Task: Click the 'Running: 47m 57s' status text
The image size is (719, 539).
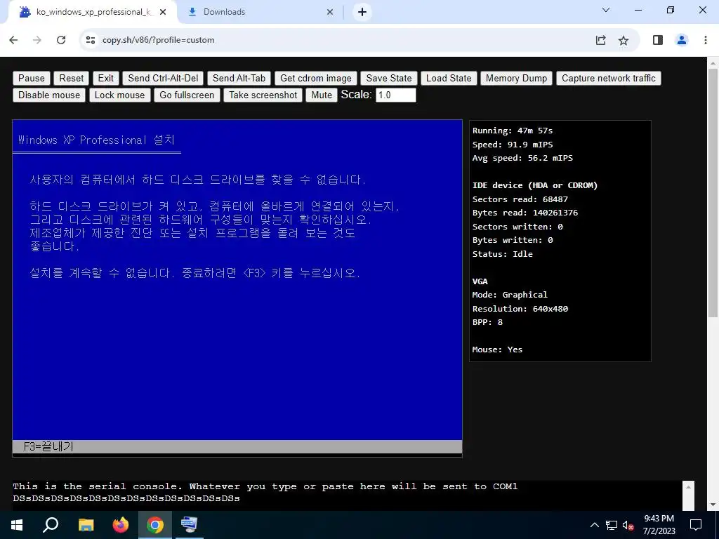Action: pyautogui.click(x=513, y=131)
